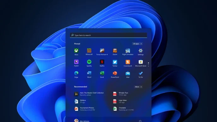Open the Wingtip Toys PDF
This screenshot has height=122, width=217.
120,94
